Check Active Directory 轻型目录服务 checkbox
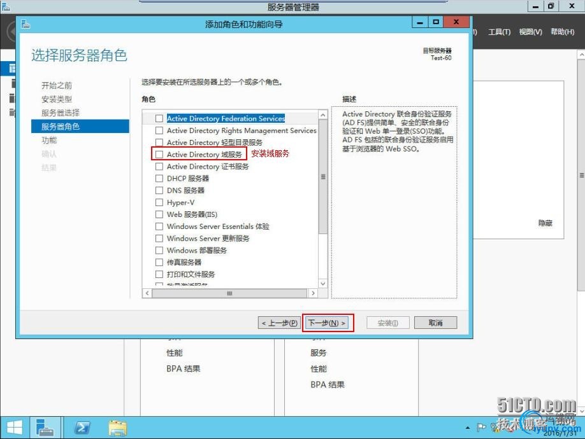This screenshot has height=439, width=585. pos(159,143)
